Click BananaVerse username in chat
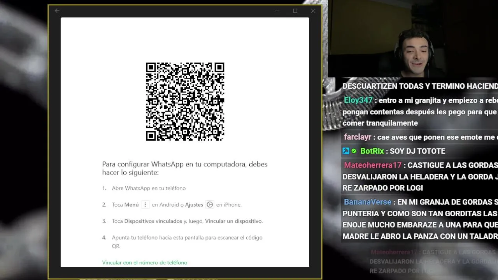Screen dimensions: 498x280 [x=368, y=202]
